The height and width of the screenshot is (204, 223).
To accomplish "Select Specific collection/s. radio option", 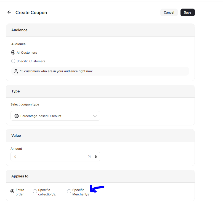I will [x=35, y=191].
